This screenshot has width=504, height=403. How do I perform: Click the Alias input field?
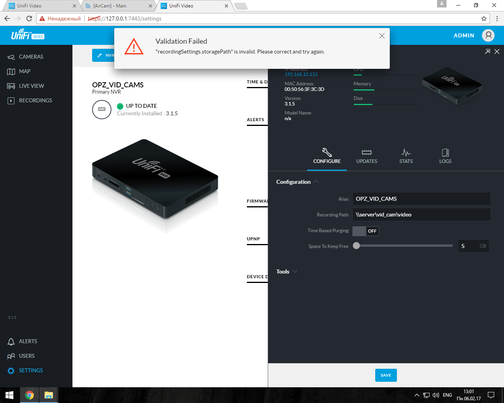click(x=421, y=199)
